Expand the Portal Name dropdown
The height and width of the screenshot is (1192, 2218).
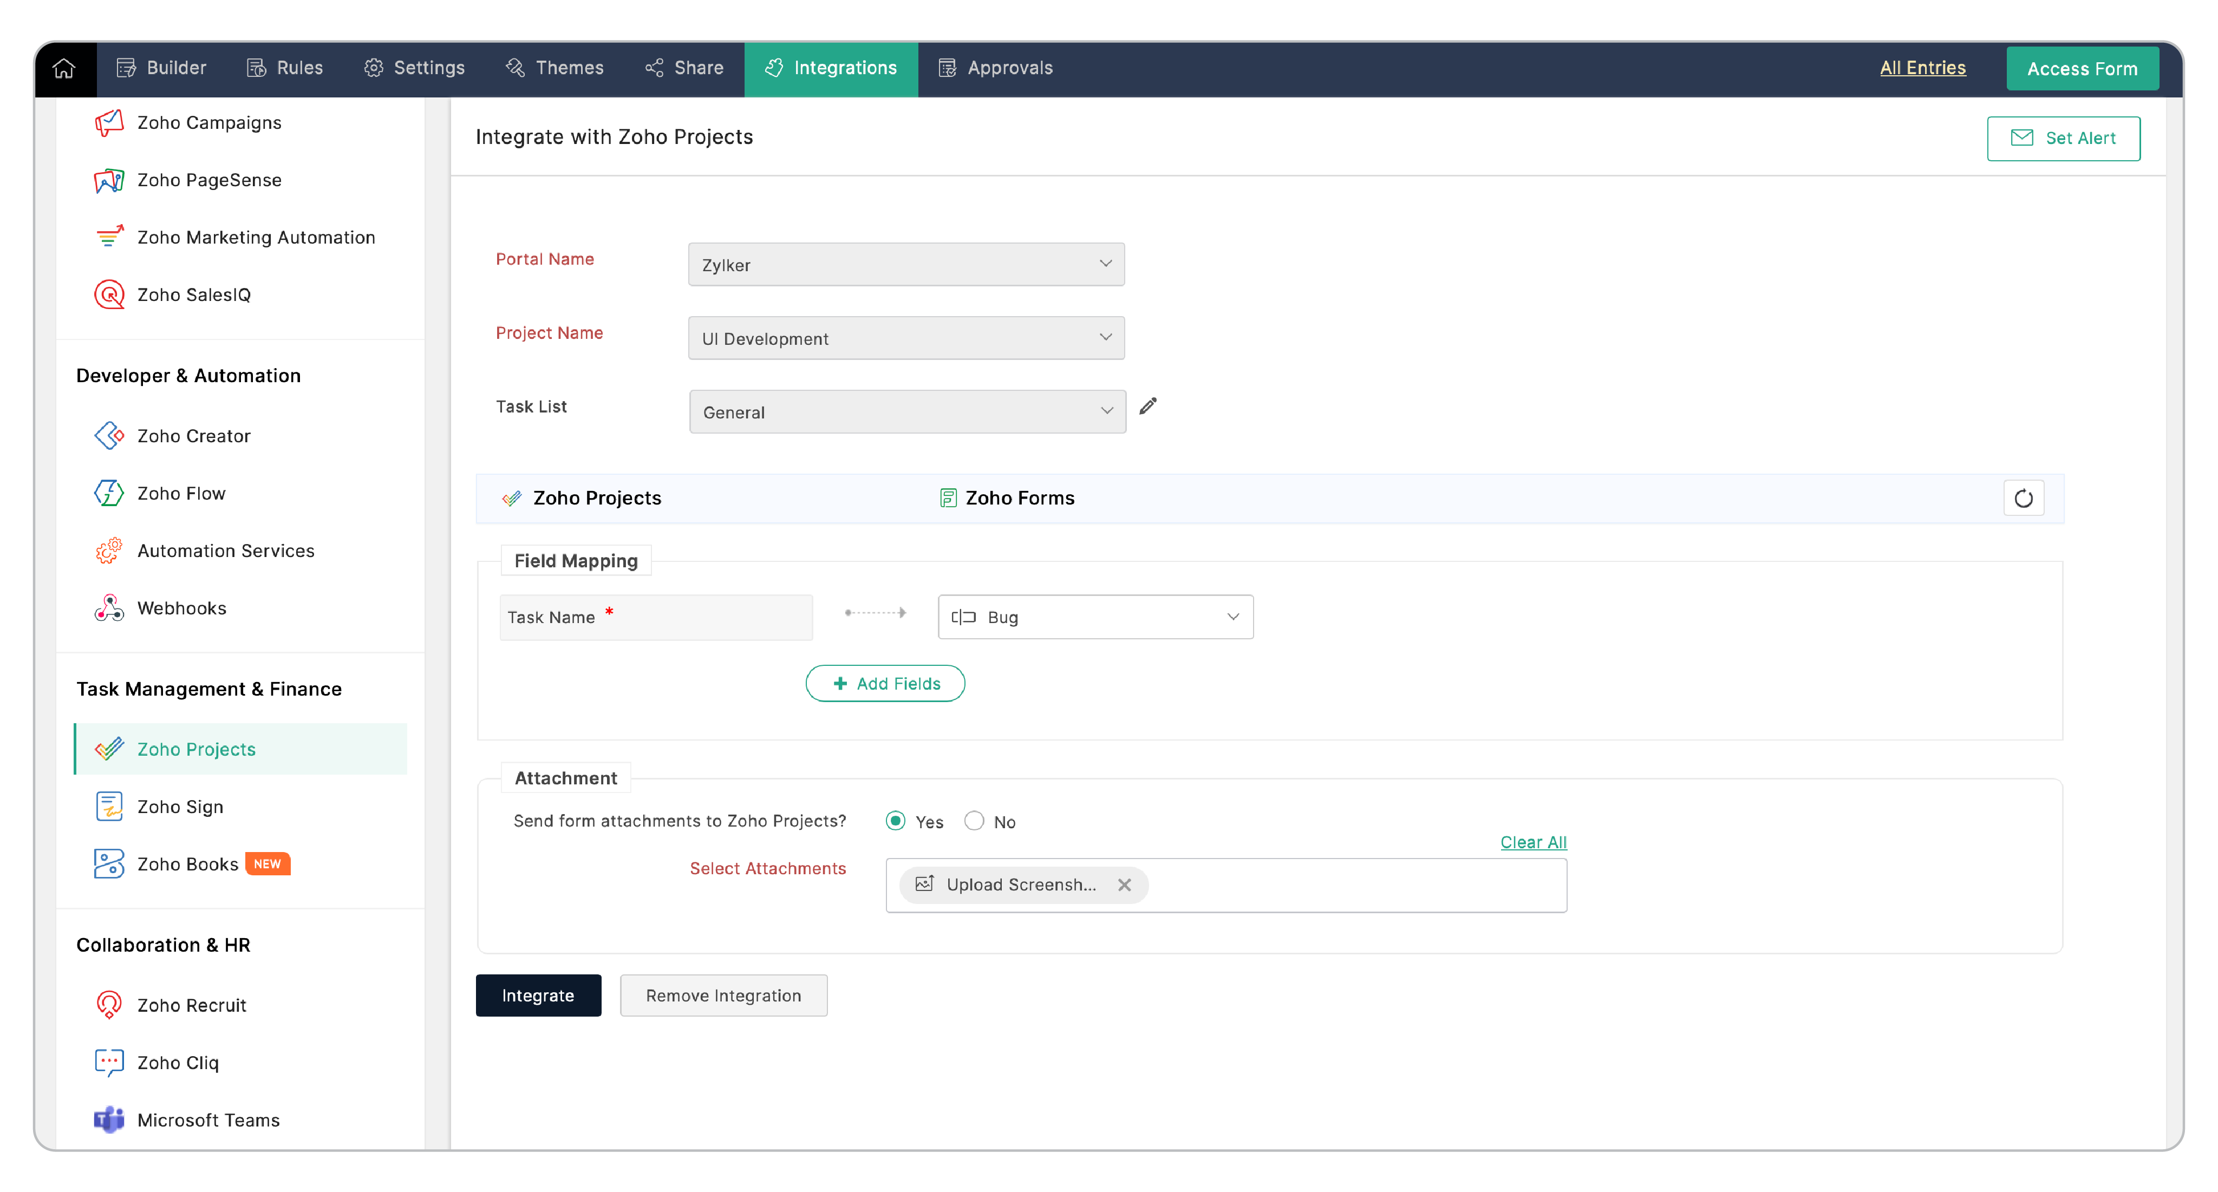906,264
